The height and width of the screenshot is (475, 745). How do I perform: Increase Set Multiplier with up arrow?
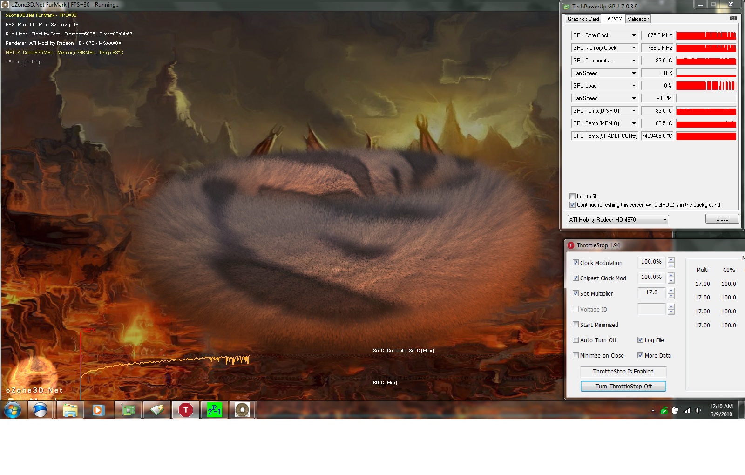pyautogui.click(x=671, y=291)
